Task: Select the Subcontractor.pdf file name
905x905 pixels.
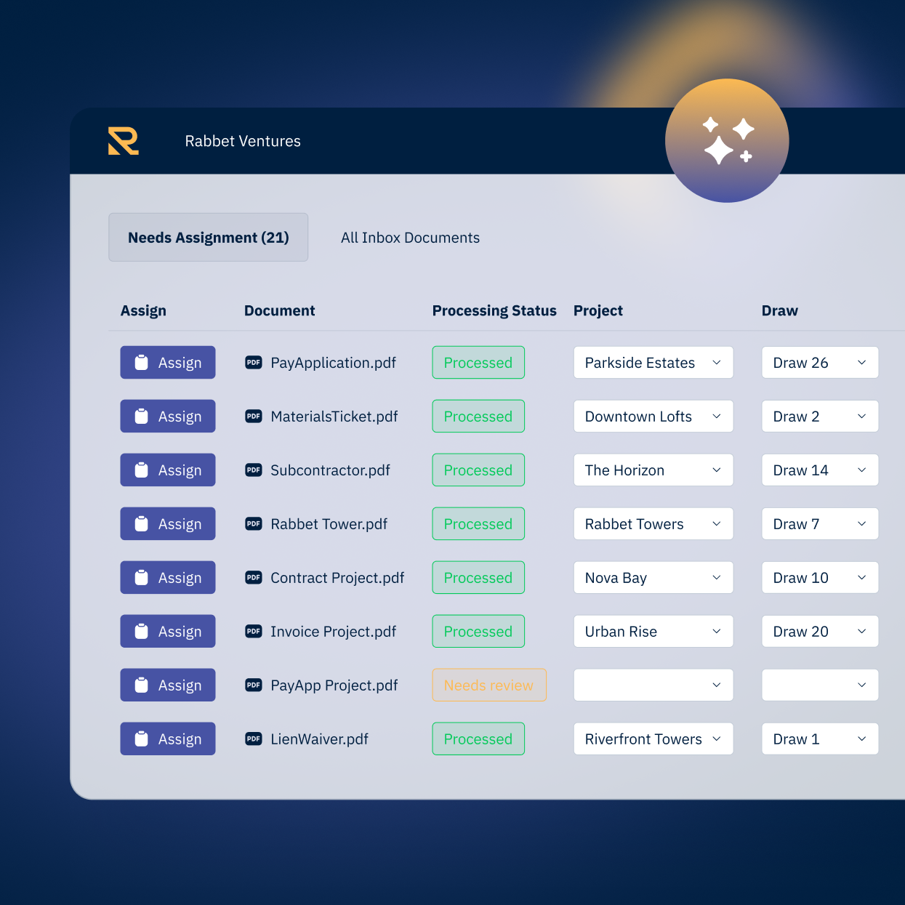Action: click(x=330, y=470)
